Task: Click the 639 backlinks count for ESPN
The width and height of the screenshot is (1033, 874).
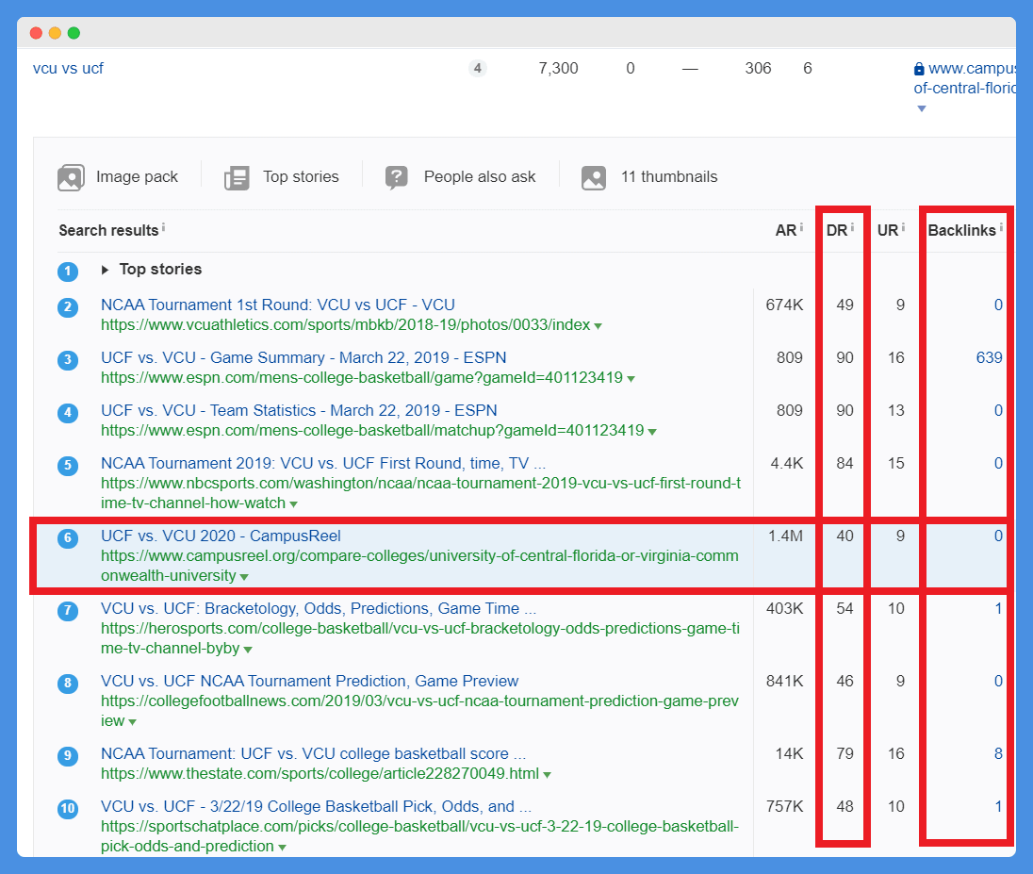Action: pos(989,357)
